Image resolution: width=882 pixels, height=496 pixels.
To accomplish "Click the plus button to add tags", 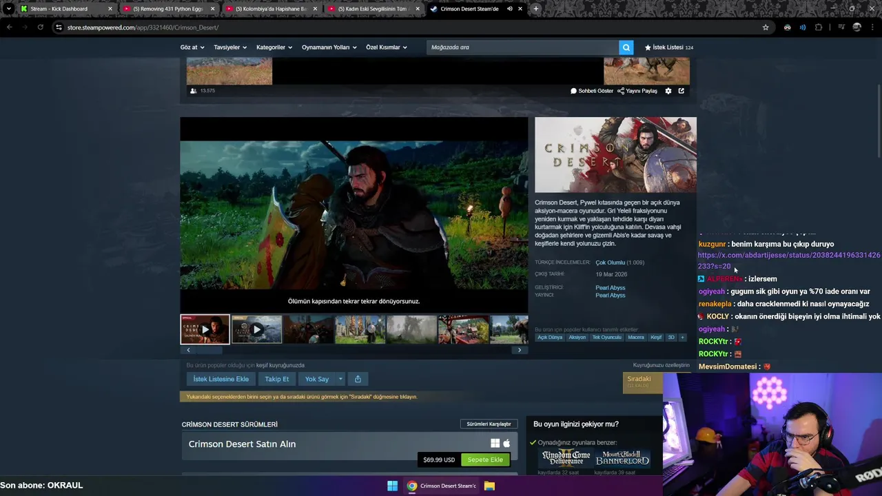I will point(683,338).
